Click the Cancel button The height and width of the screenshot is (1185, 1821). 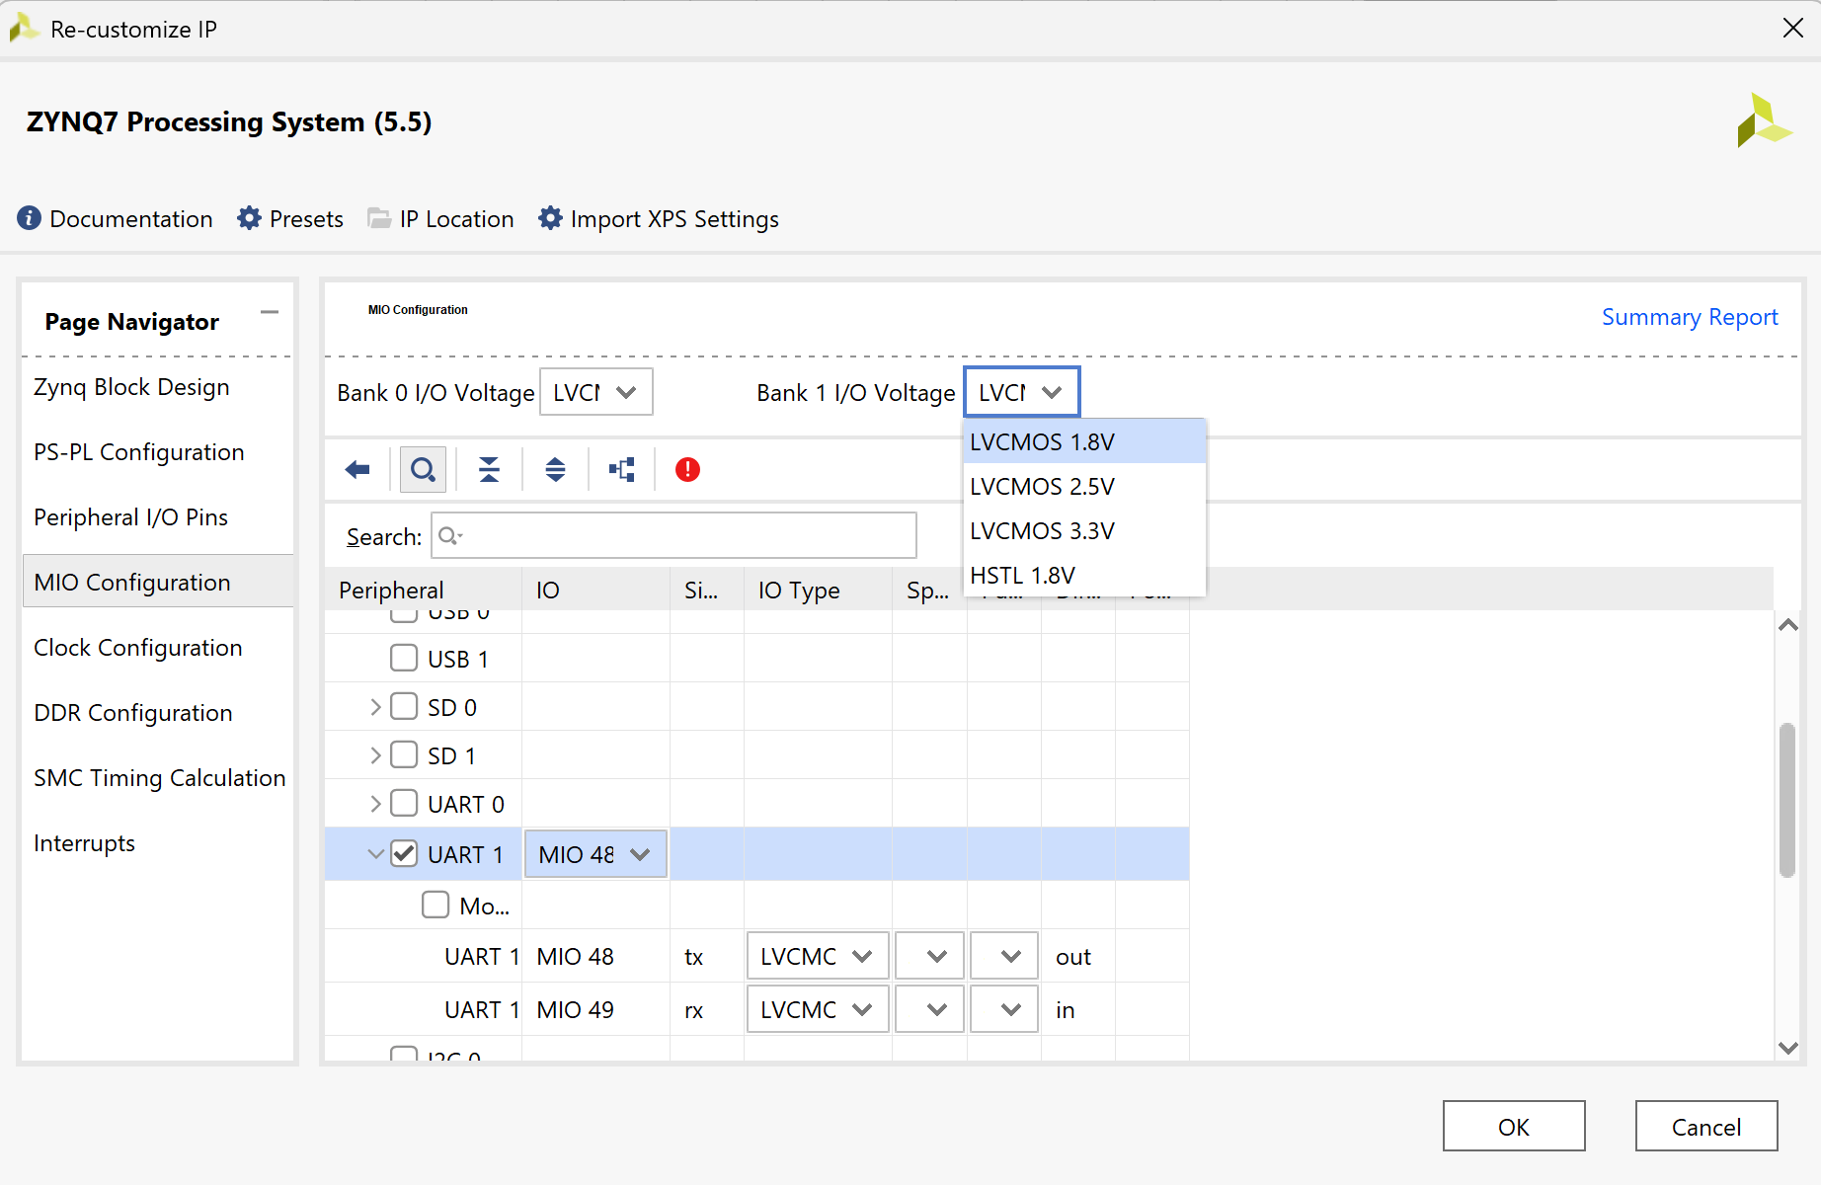point(1706,1126)
